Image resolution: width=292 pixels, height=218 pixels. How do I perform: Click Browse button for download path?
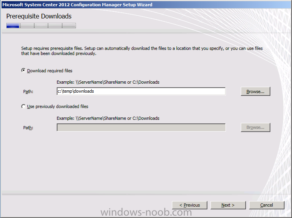point(255,92)
